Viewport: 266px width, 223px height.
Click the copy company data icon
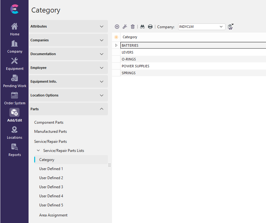231,27
